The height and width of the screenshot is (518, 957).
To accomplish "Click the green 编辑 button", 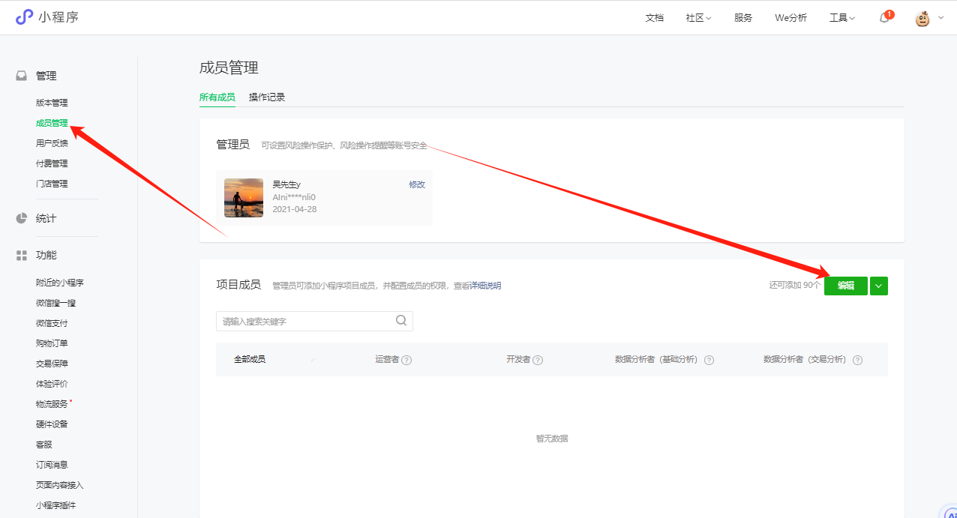I will coord(845,286).
